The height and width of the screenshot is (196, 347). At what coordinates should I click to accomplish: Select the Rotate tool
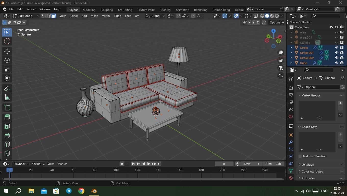point(7,60)
